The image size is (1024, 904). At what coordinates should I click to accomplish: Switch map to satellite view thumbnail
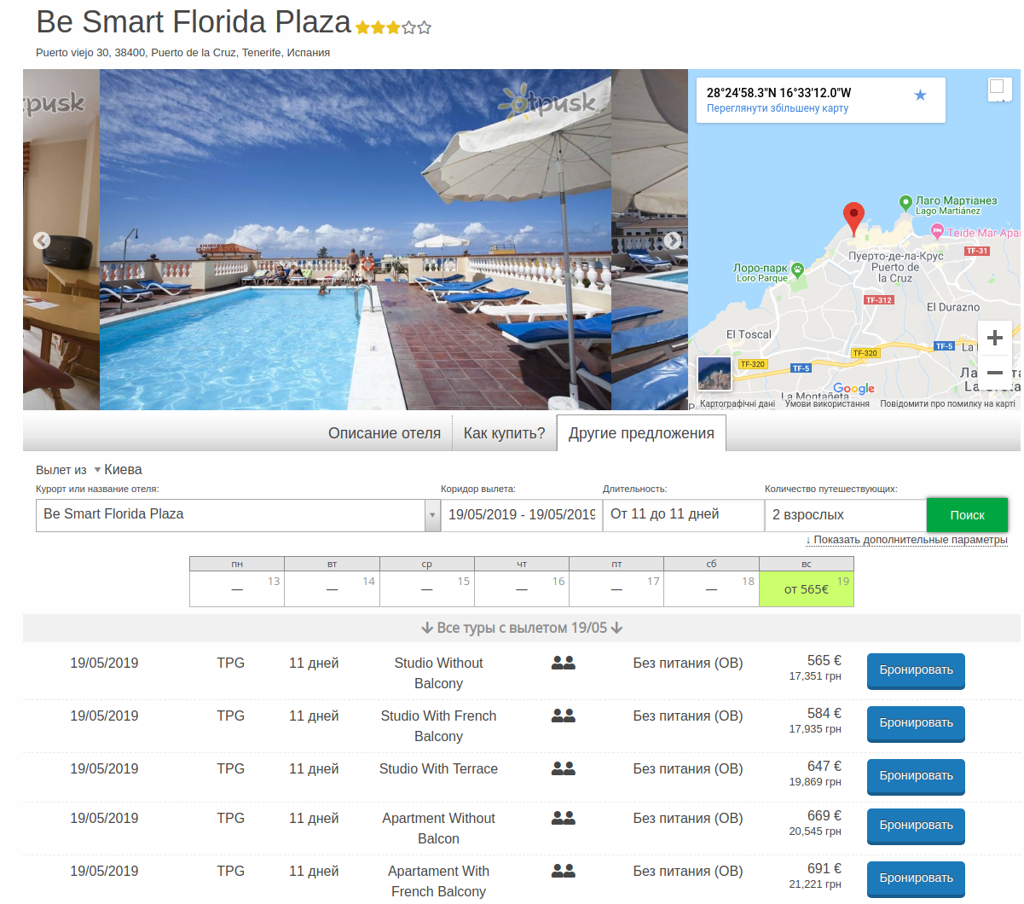(714, 374)
